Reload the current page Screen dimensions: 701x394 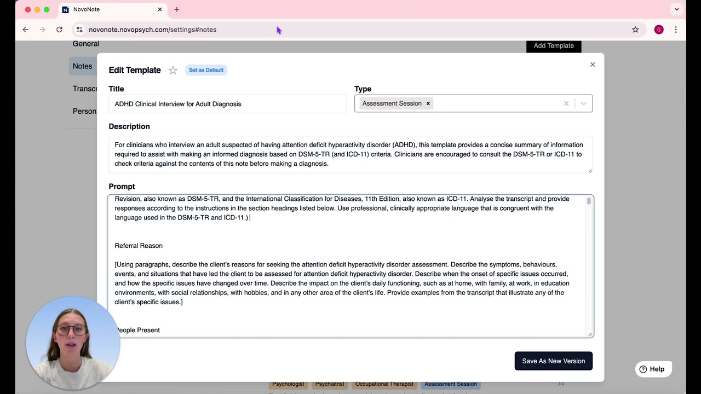click(x=59, y=30)
